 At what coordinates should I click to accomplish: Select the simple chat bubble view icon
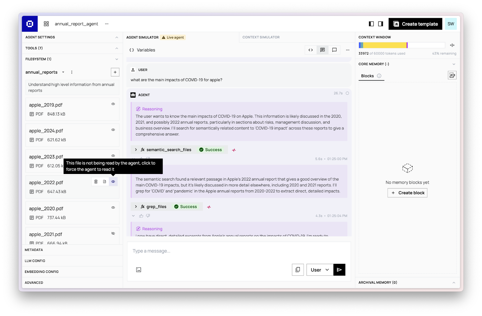(x=334, y=50)
